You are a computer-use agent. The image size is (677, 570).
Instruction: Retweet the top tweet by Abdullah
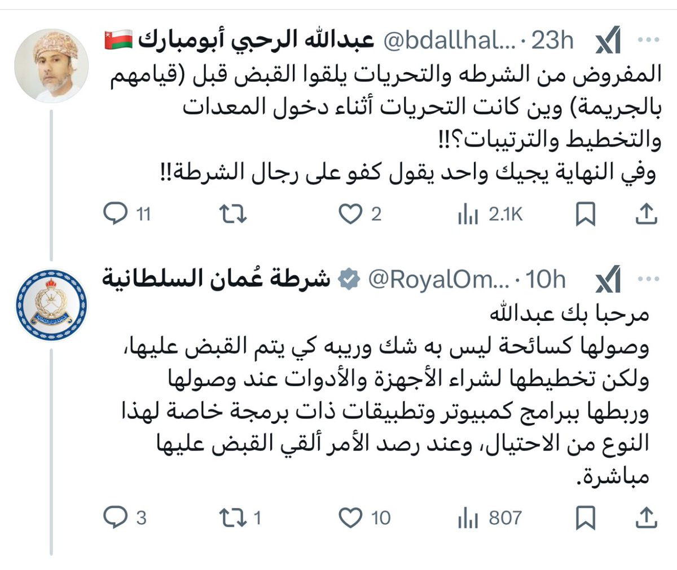click(233, 214)
